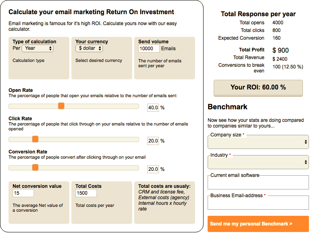311x234 pixels.
Task: Open the Per Year calculation type dropdown
Action: point(38,48)
